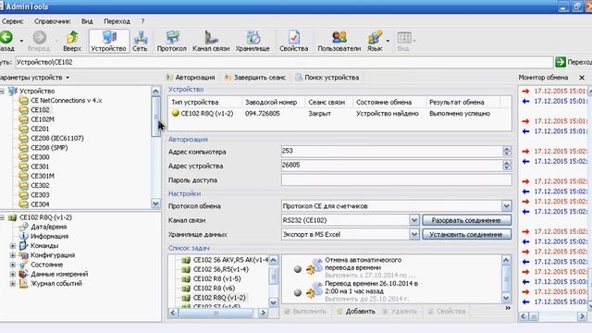Click the Адрес компьютера field with 253
This screenshot has height=333, width=592.
pos(391,151)
